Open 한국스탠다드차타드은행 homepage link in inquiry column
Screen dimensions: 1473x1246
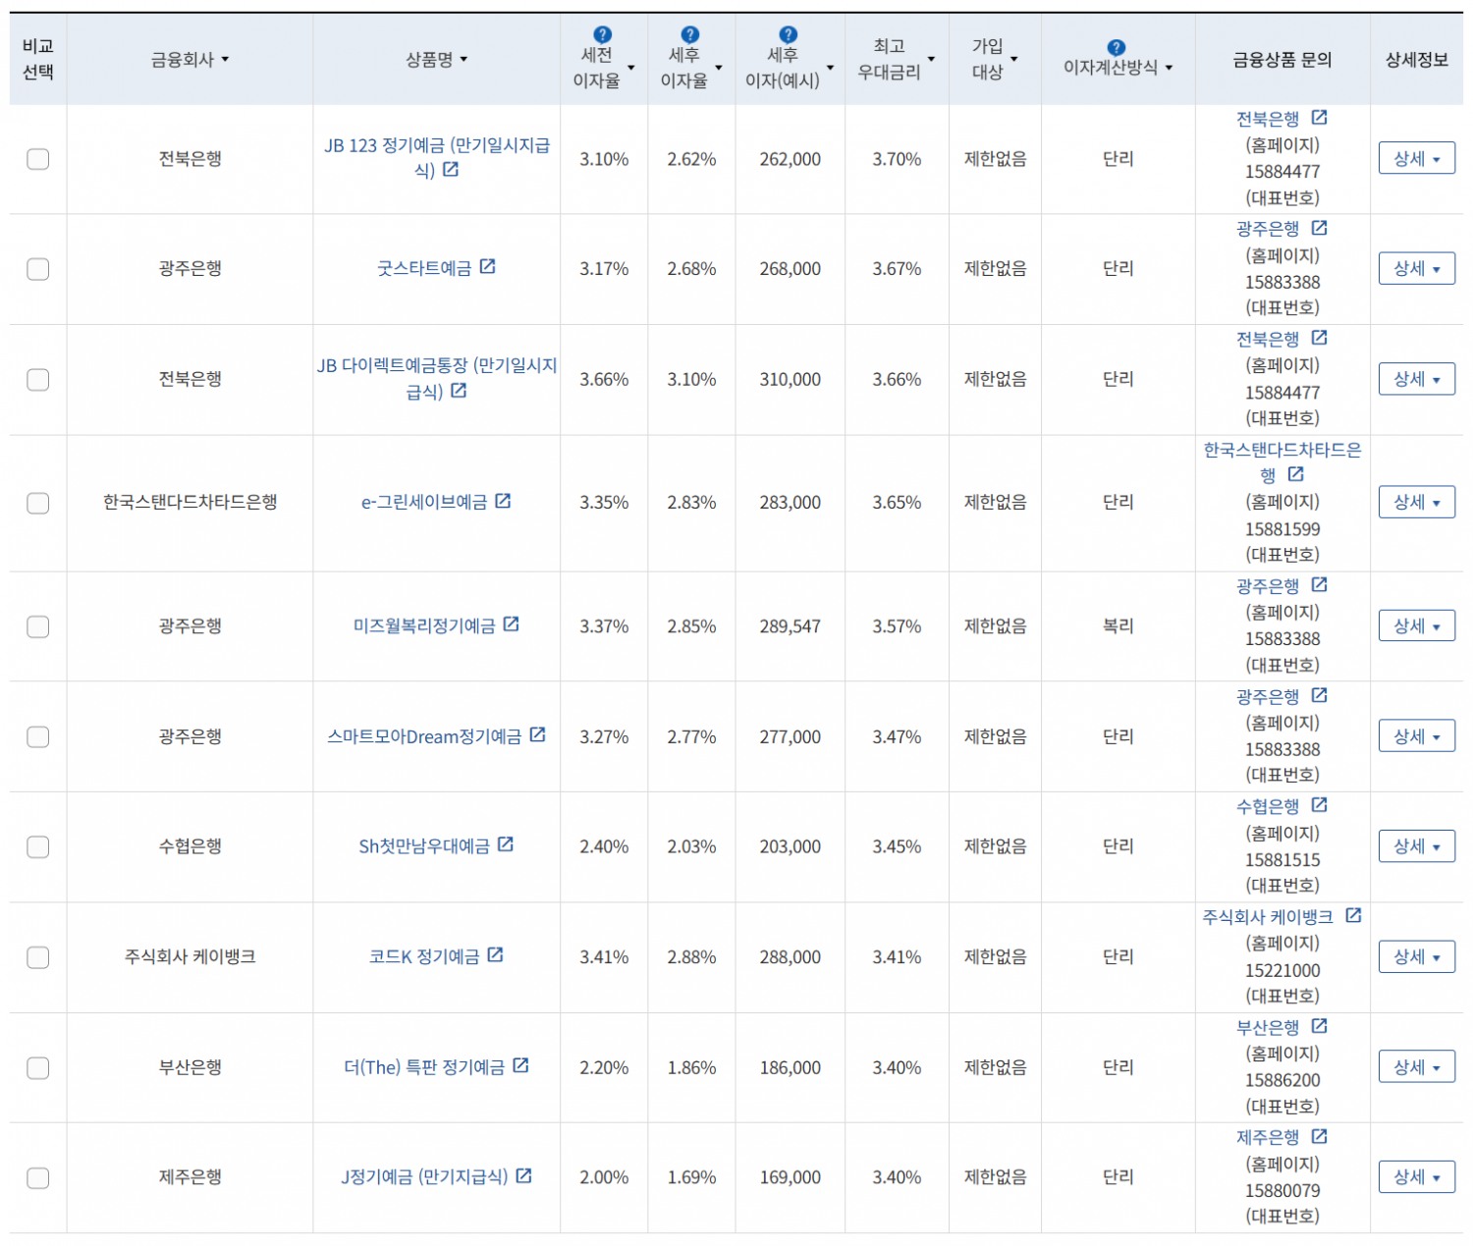coord(1282,462)
